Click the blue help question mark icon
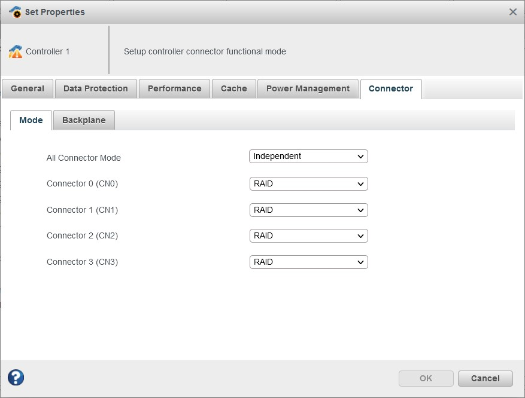The image size is (525, 398). 16,377
